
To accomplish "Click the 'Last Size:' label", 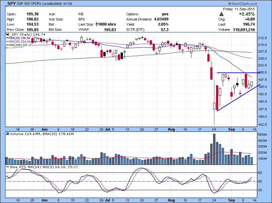I will tap(86, 24).
